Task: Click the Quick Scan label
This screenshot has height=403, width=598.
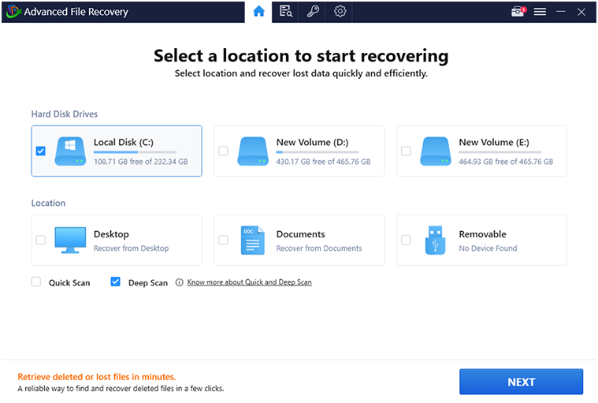Action: [69, 283]
